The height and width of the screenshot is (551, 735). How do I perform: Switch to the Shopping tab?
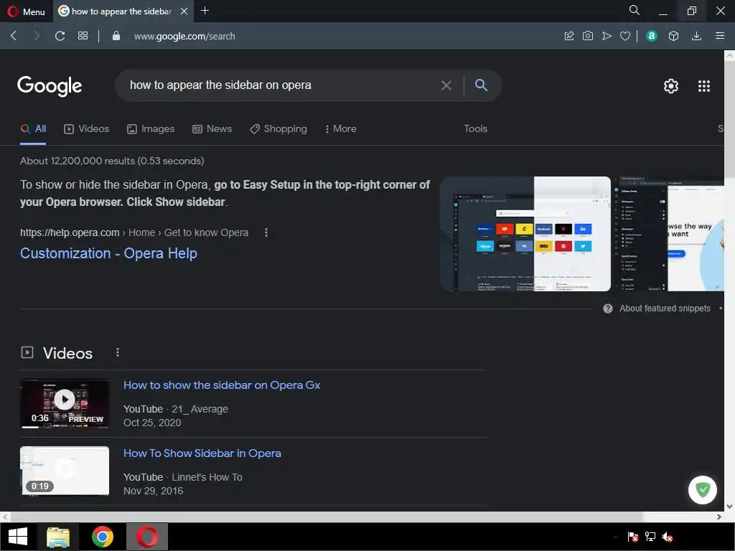(x=278, y=129)
